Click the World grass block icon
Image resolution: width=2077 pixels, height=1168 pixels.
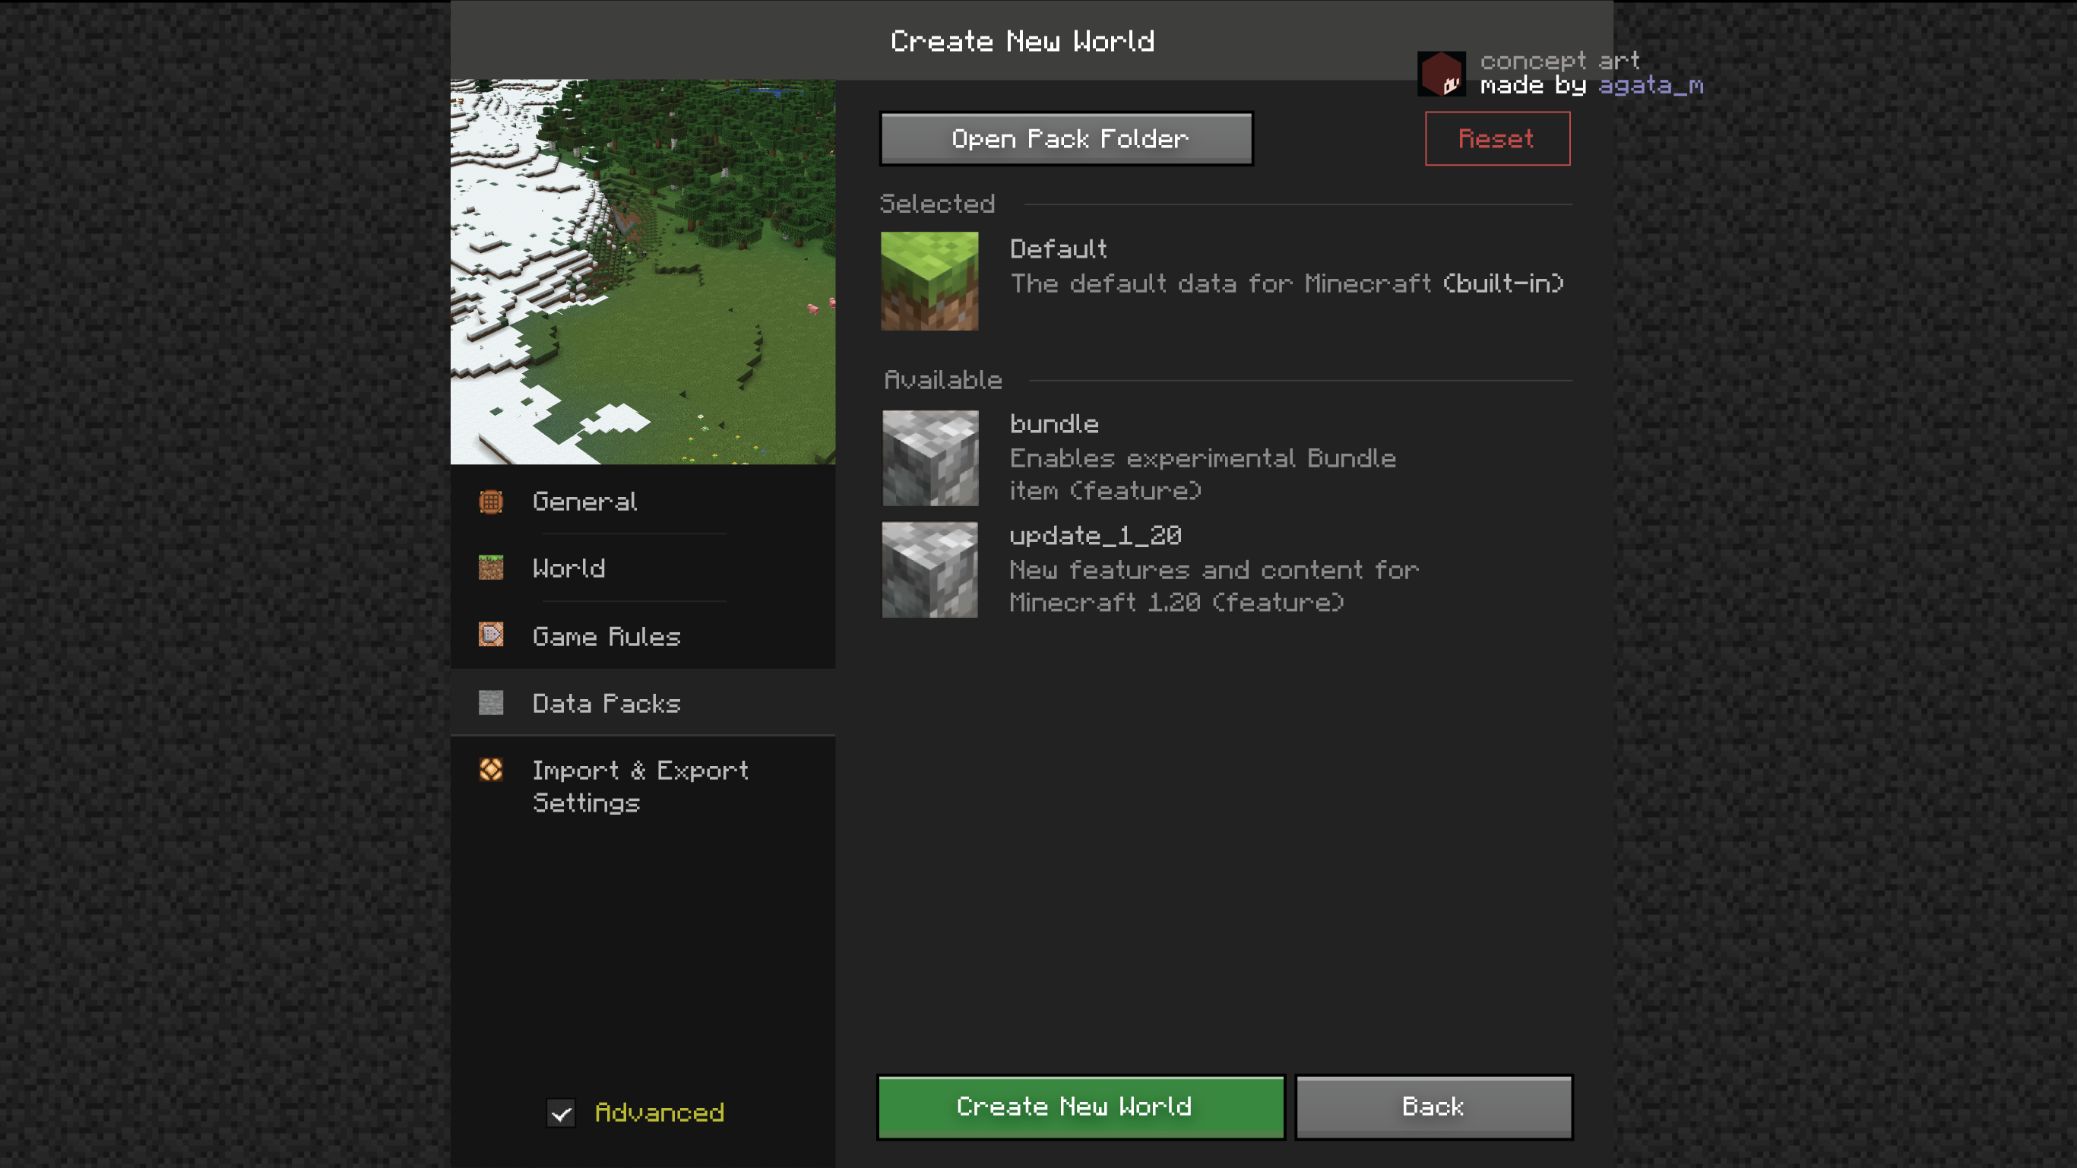pos(490,568)
